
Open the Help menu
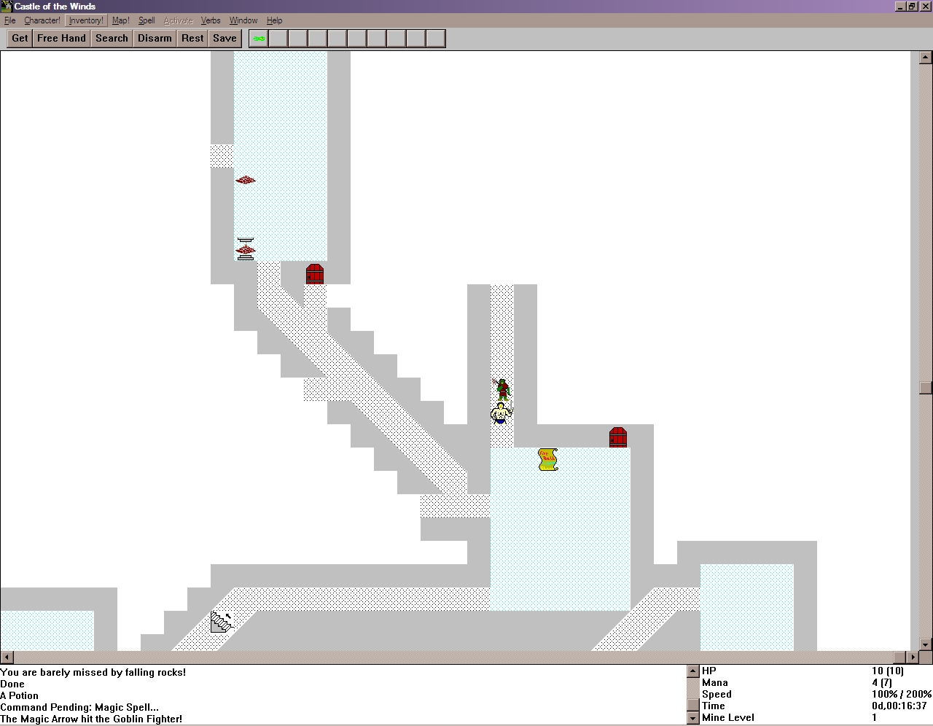(274, 20)
